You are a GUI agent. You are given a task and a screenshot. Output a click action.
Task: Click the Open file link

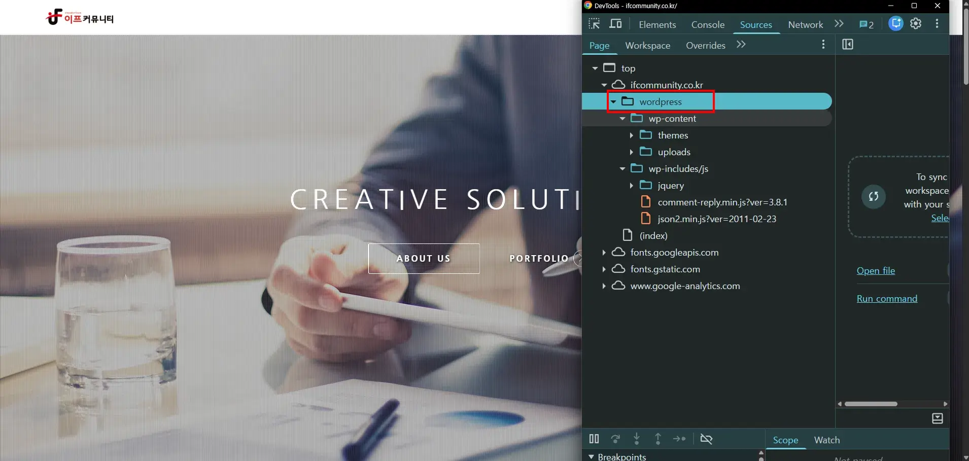876,271
